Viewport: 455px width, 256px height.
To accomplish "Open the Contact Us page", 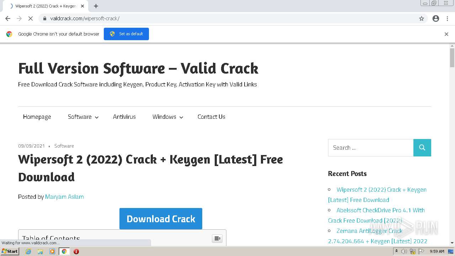I will click(212, 117).
